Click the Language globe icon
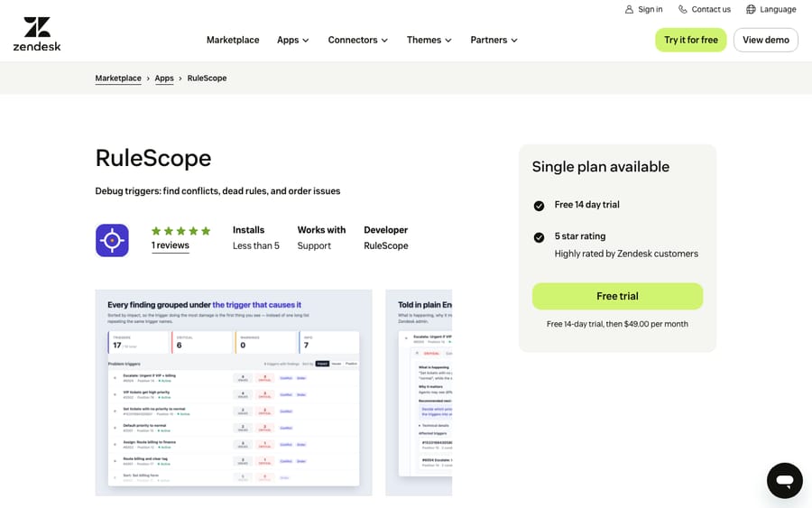The height and width of the screenshot is (508, 812). point(751,9)
